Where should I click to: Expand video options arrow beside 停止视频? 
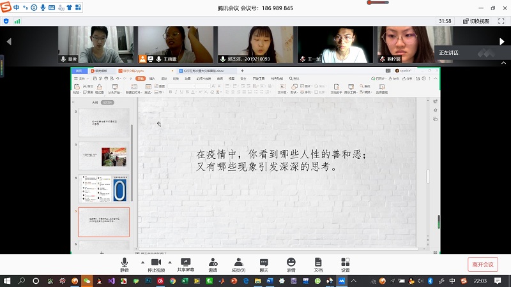tap(170, 261)
